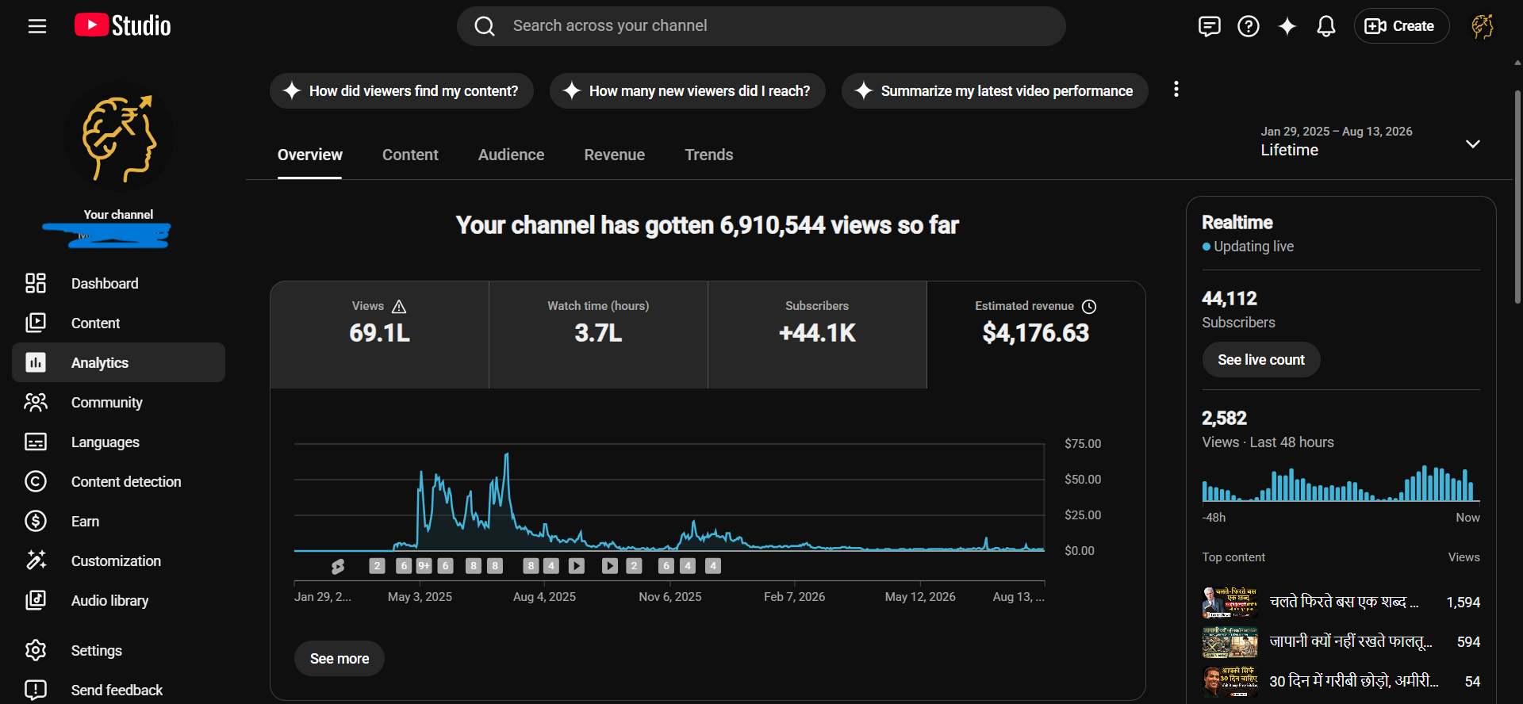This screenshot has height=704, width=1523.
Task: Open the account avatar menu
Action: pyautogui.click(x=1483, y=26)
